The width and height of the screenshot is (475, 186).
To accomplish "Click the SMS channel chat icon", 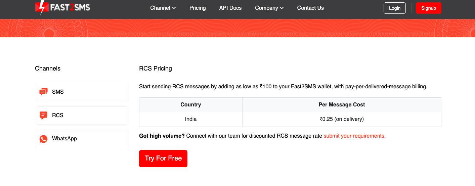I will 43,92.
